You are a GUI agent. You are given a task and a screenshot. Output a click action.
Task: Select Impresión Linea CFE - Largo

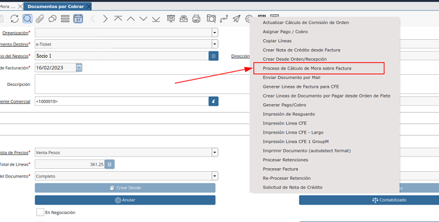pos(293,132)
